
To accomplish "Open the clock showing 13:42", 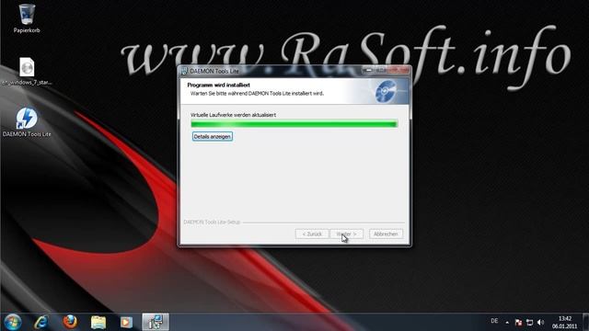I will 564,323.
